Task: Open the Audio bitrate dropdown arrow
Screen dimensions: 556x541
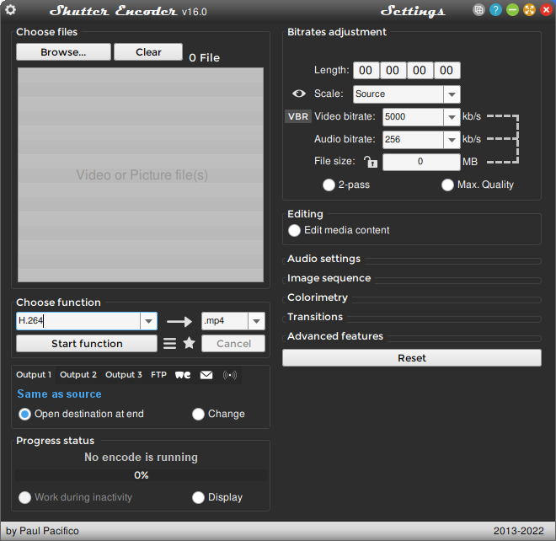Action: pos(452,140)
